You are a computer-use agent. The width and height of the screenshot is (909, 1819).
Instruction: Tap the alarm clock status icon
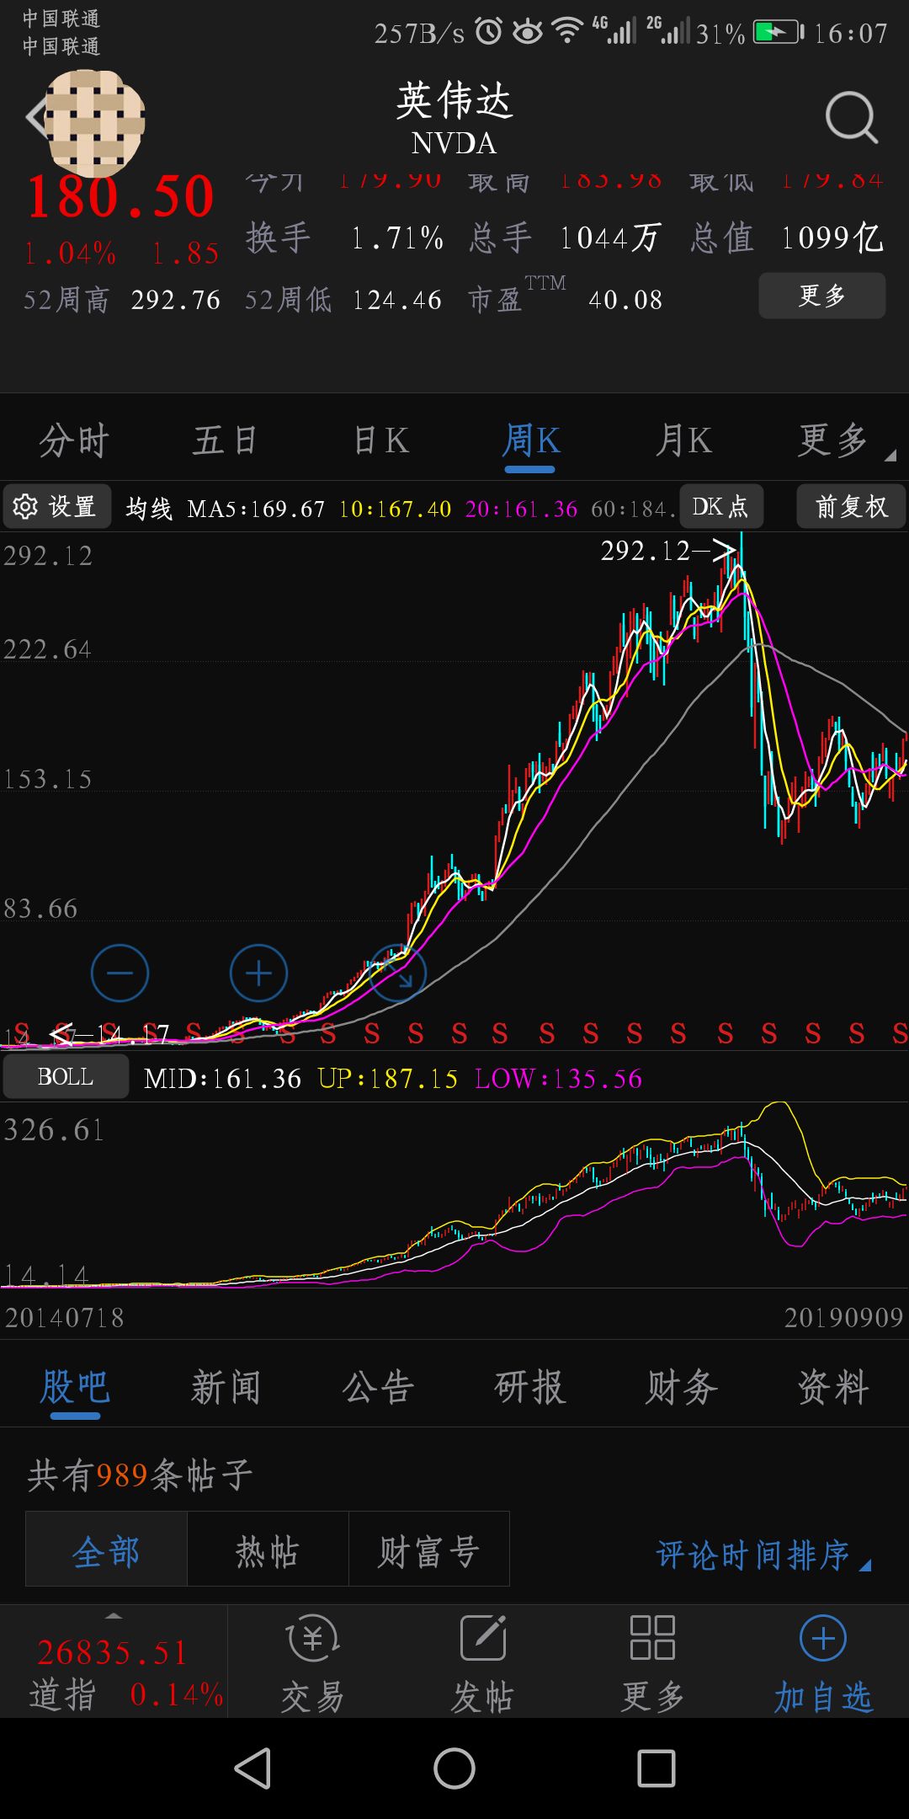[x=489, y=32]
